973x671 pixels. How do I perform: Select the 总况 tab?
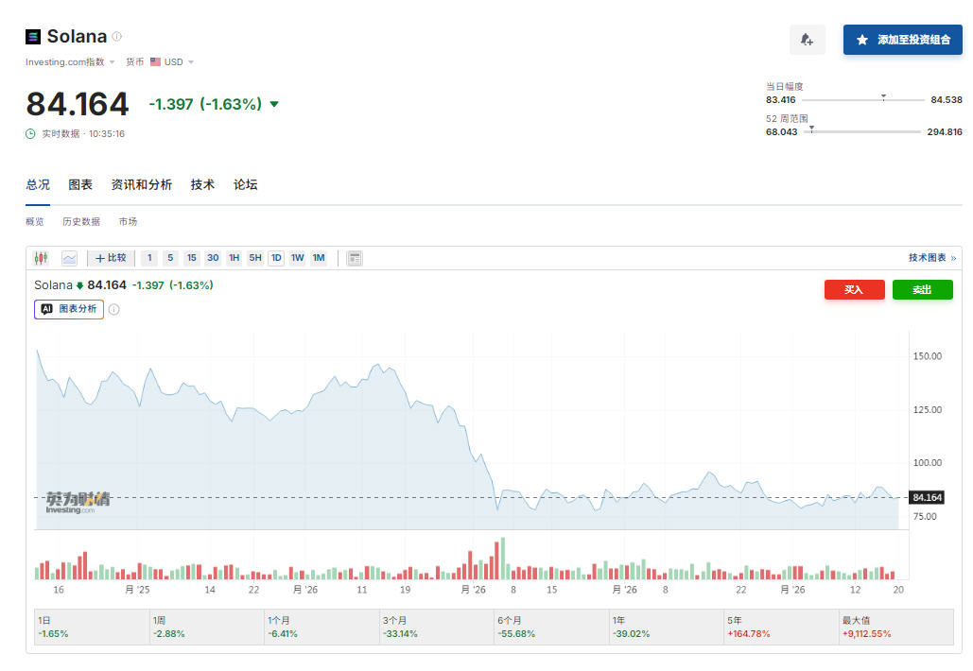point(38,184)
